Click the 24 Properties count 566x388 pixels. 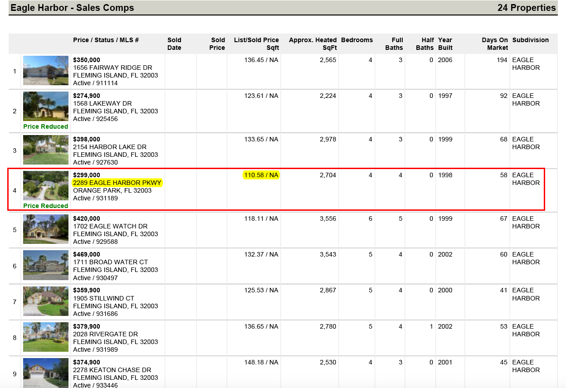pos(527,8)
